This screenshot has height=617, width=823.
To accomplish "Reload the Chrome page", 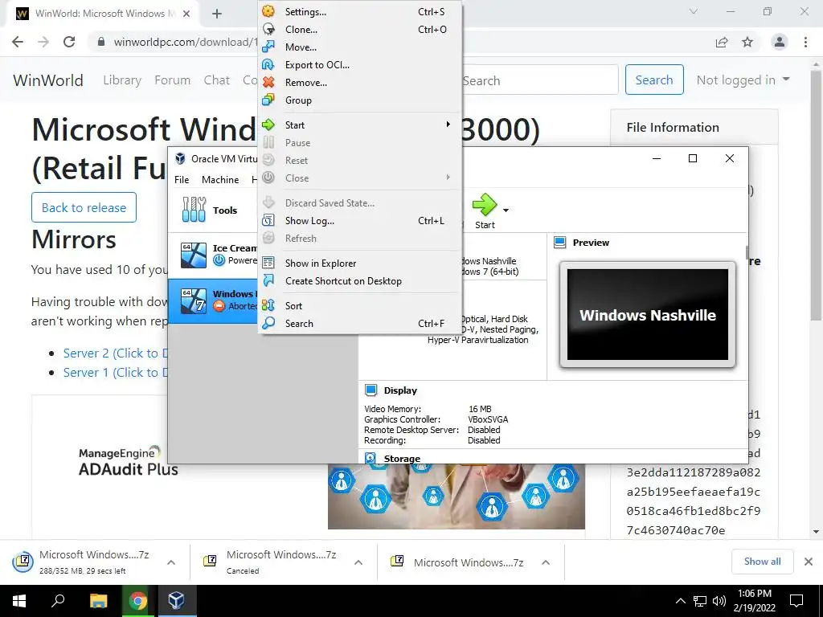I will coord(69,42).
